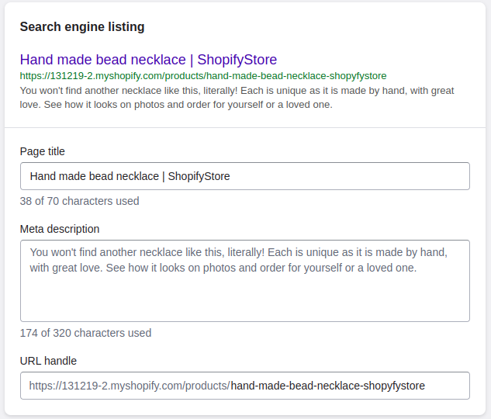Viewport: 491px width, 419px height.
Task: Click the "Search engine listing" heading
Action: (x=82, y=27)
